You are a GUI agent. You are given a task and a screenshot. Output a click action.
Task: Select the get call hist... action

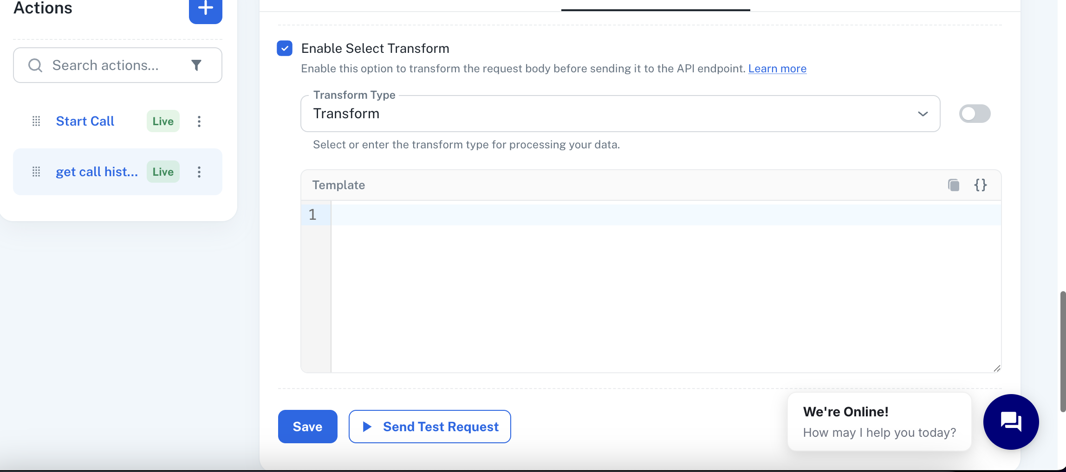coord(97,172)
